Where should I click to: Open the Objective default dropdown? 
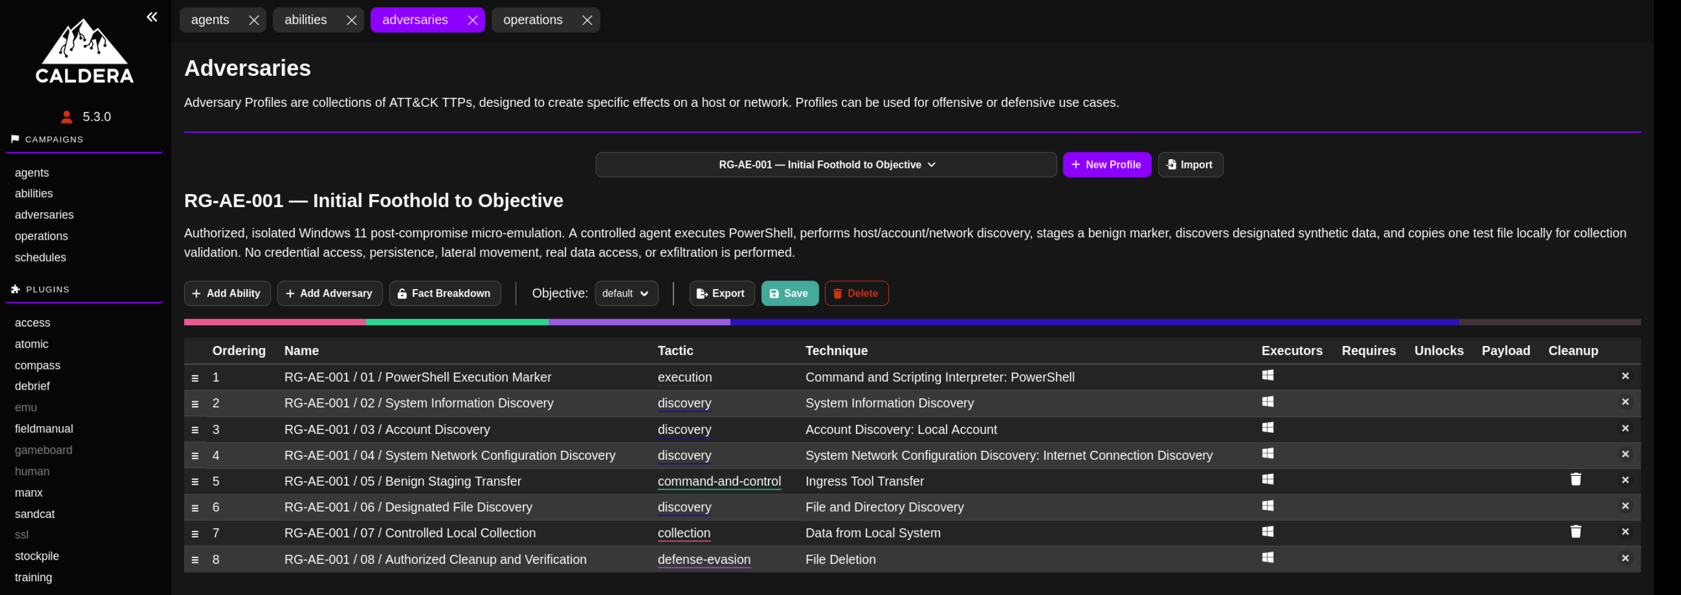(626, 293)
